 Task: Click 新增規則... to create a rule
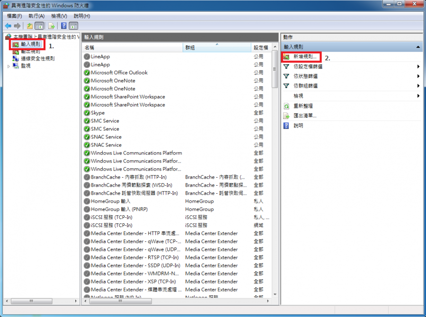pos(305,57)
